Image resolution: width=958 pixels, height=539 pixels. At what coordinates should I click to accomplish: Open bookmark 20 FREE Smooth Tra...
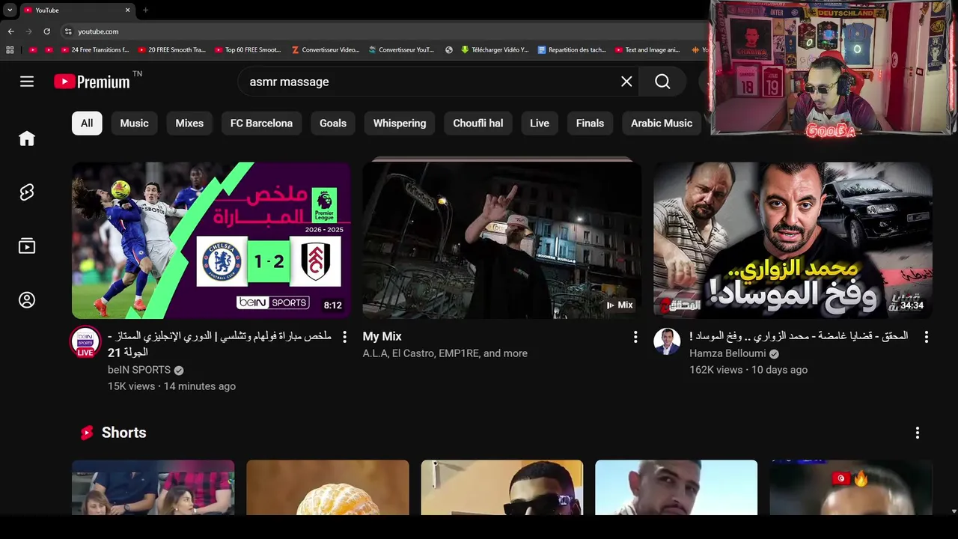point(171,50)
